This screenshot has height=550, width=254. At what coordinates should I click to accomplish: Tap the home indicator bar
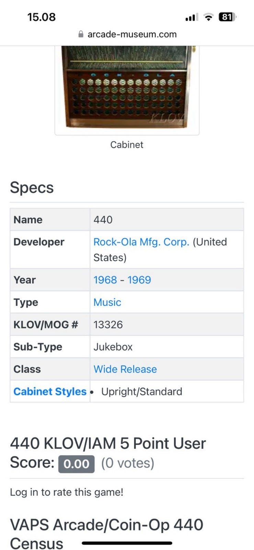127,543
